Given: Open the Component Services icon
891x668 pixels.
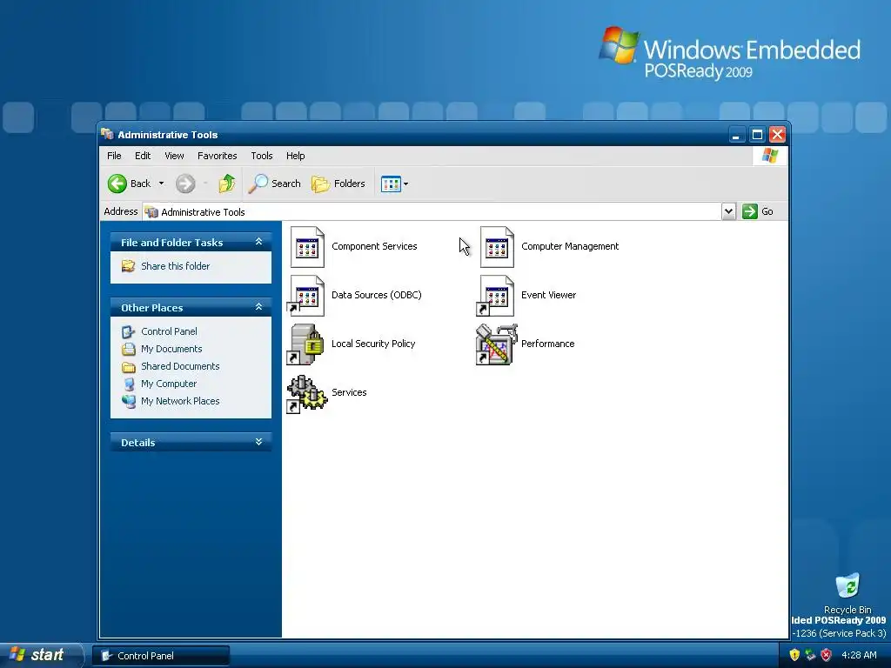Looking at the screenshot, I should pos(307,246).
